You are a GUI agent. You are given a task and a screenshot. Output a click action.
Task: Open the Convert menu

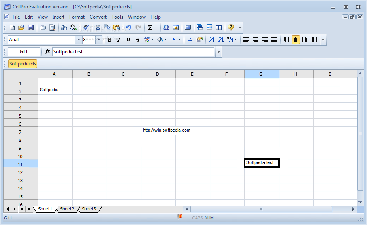(98, 17)
